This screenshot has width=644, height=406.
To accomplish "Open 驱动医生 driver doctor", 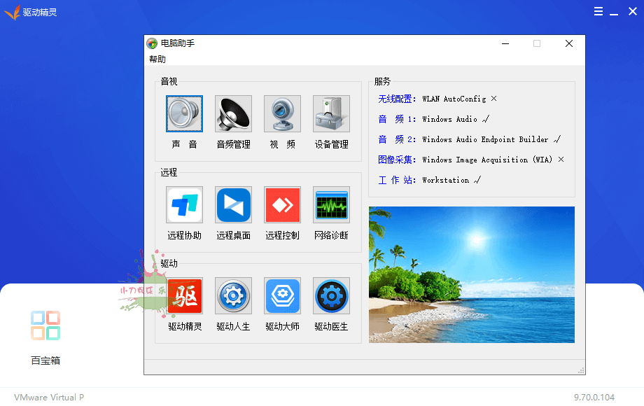I will (x=331, y=296).
